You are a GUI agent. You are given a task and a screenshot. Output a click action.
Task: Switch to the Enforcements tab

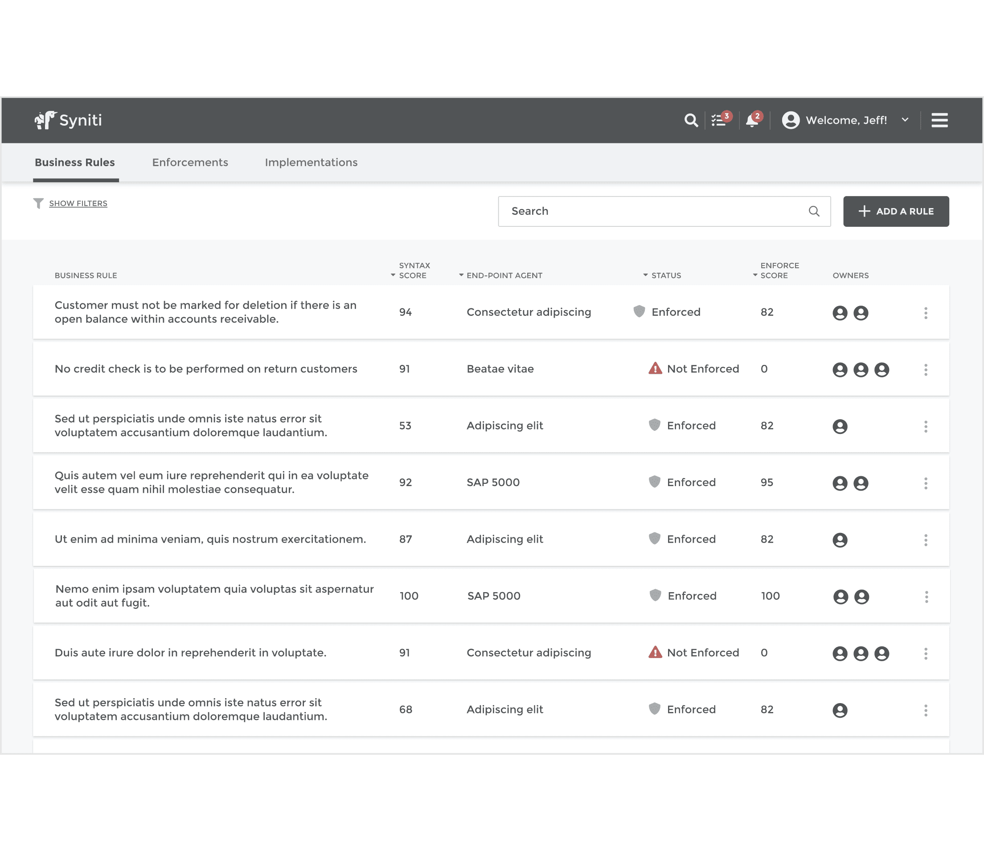pyautogui.click(x=190, y=163)
